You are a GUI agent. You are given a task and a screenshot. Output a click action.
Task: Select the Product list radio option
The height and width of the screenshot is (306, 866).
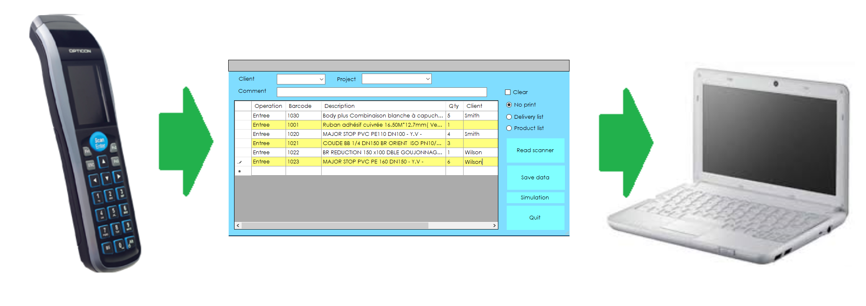509,128
